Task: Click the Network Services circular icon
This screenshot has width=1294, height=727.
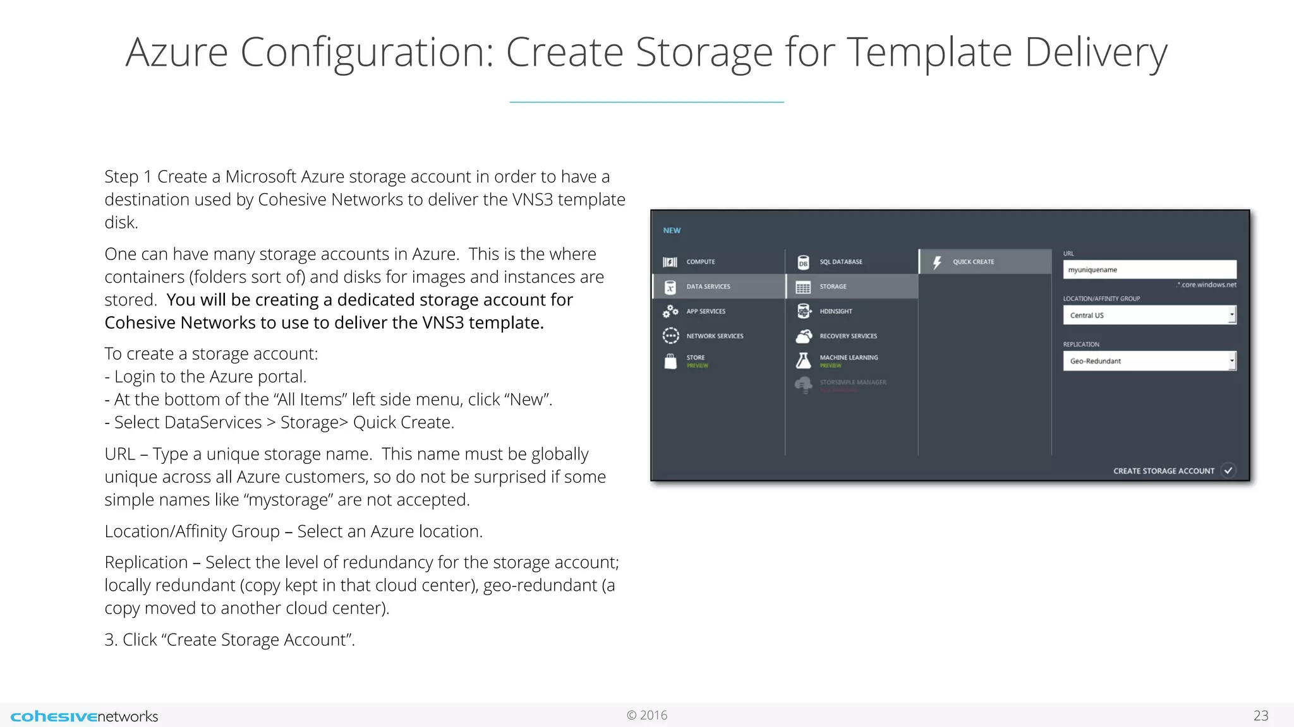Action: coord(670,336)
